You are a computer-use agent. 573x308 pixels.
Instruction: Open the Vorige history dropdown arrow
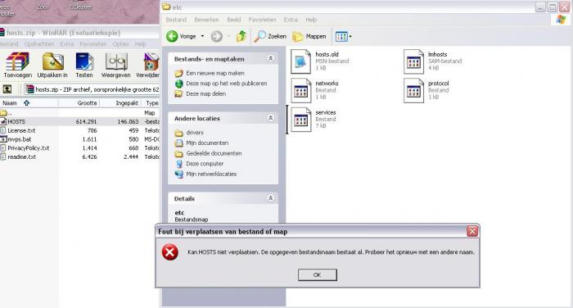pyautogui.click(x=202, y=36)
